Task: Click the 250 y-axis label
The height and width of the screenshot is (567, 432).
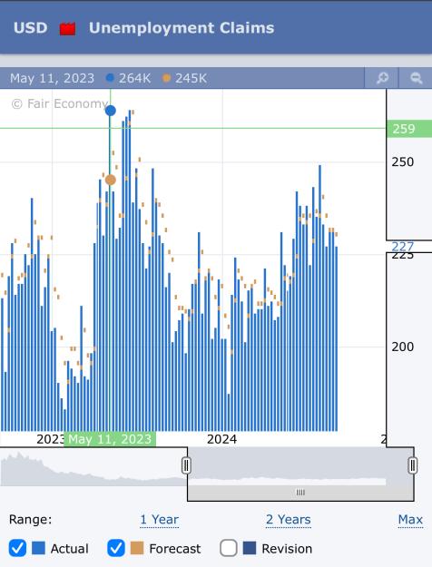Action: (x=402, y=161)
